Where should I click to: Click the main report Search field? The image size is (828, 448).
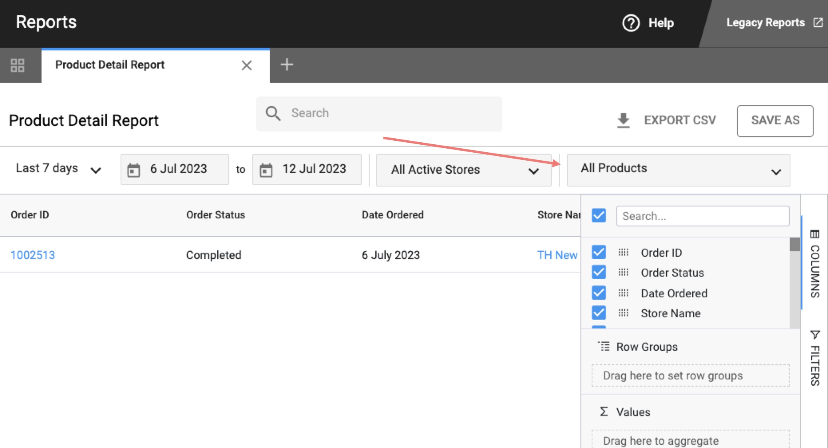tap(379, 114)
